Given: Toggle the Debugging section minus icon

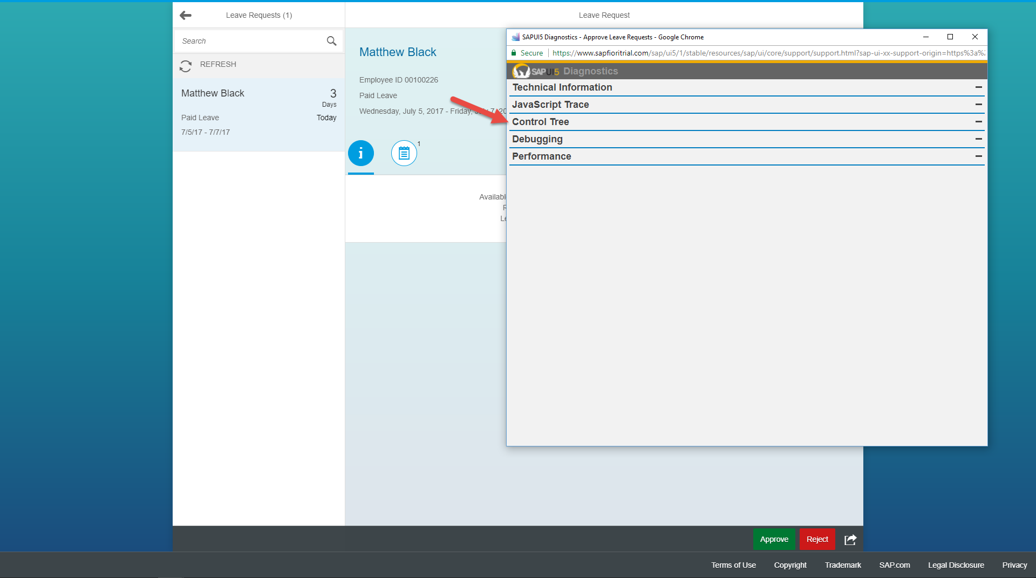Looking at the screenshot, I should pos(978,139).
